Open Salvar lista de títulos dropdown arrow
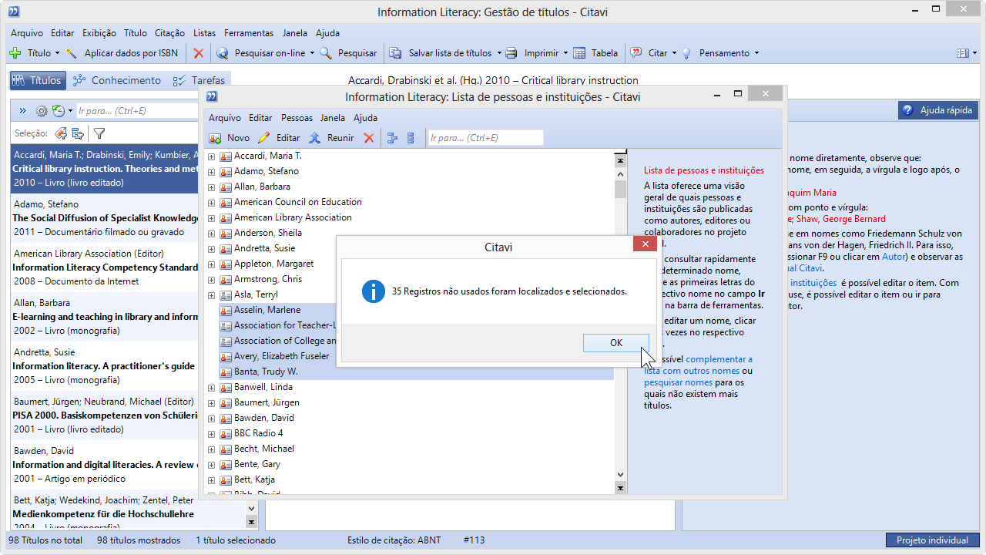Viewport: 986px width, 555px height. pos(499,53)
